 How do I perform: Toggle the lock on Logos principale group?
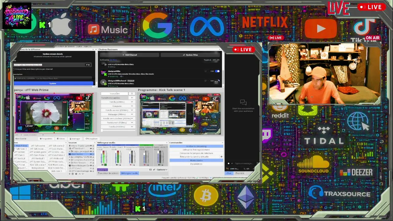[x=93, y=151]
